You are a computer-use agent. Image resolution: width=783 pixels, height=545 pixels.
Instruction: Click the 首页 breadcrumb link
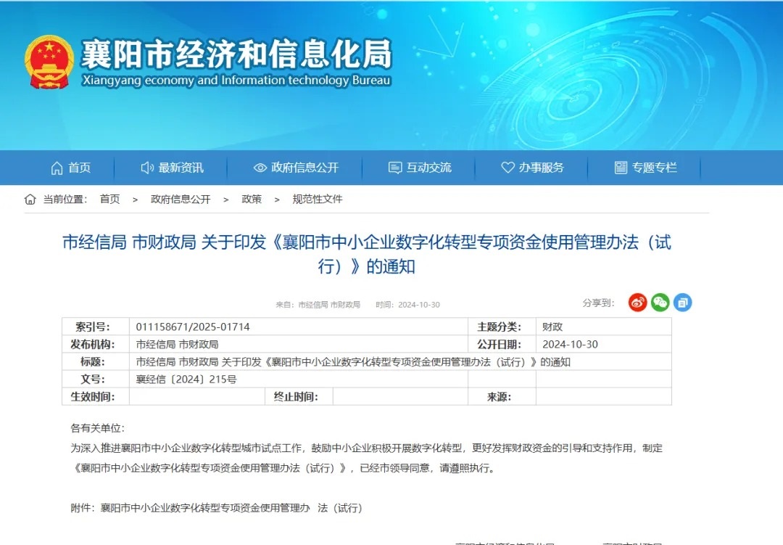point(109,199)
